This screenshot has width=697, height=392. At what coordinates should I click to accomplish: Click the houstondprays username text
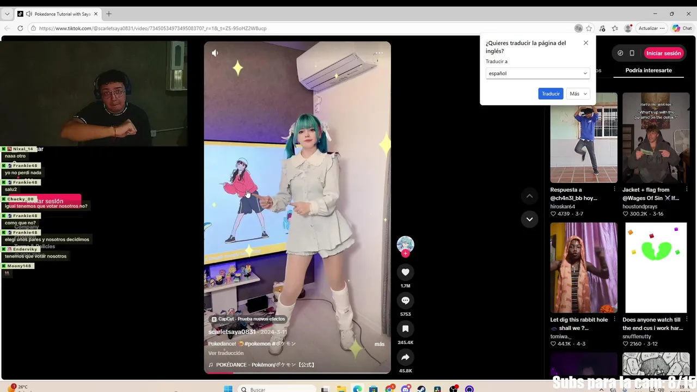click(x=640, y=207)
